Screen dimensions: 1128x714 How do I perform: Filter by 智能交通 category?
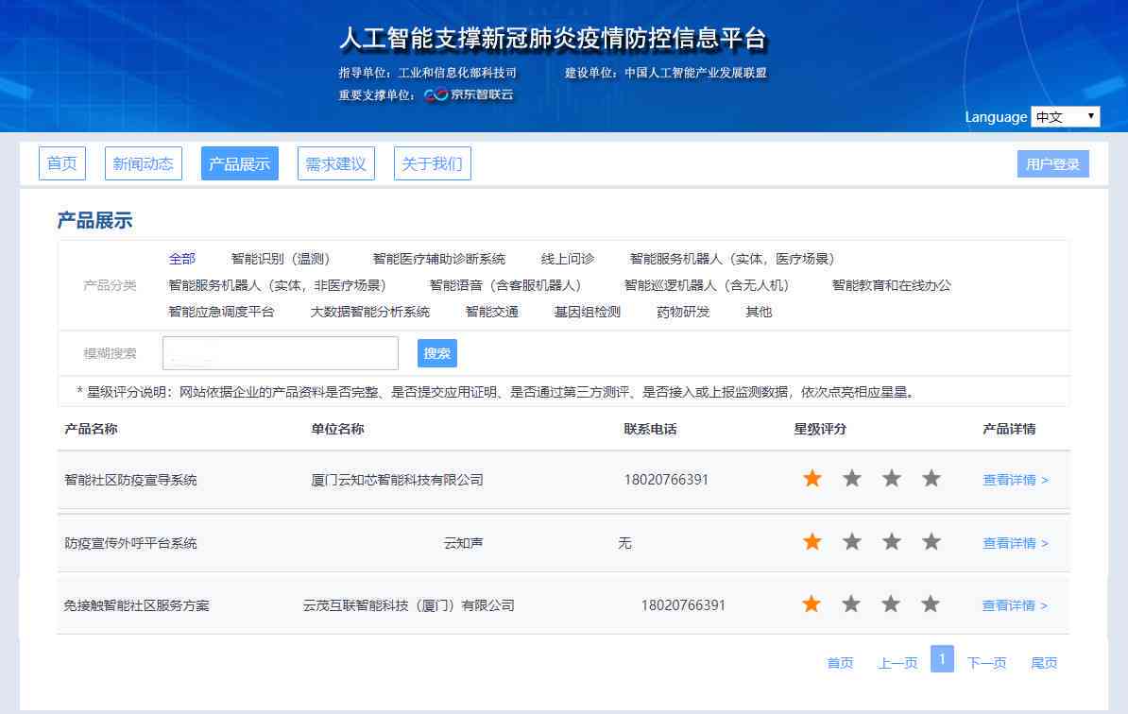tap(492, 312)
